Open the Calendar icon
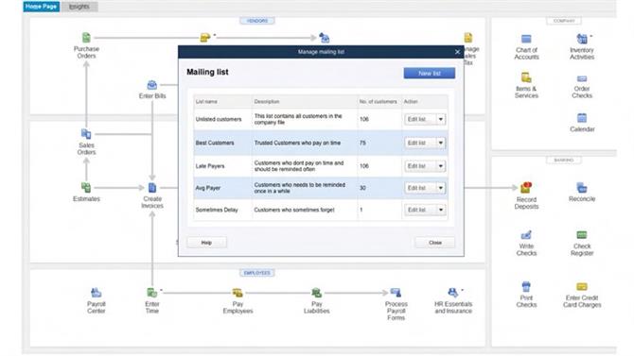The image size is (634, 356). click(581, 118)
